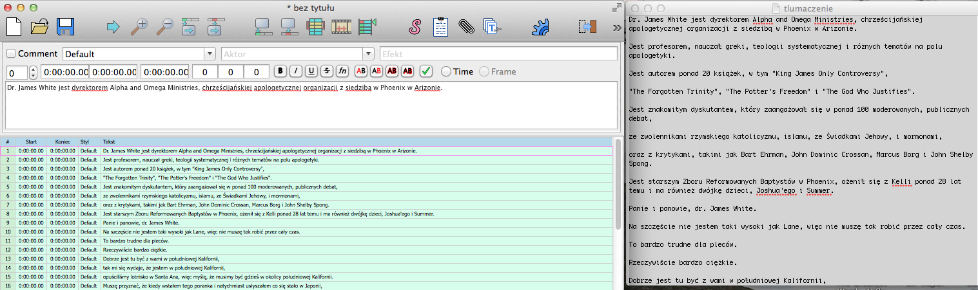Jump video to start of subtitle
The height and width of the screenshot is (290, 978).
[x=190, y=27]
